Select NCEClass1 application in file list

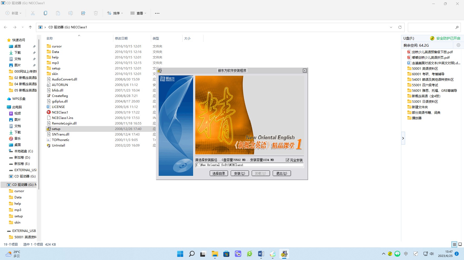point(60,112)
